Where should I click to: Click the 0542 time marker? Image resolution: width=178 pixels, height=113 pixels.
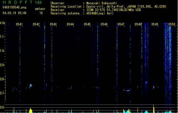click(x=36, y=24)
